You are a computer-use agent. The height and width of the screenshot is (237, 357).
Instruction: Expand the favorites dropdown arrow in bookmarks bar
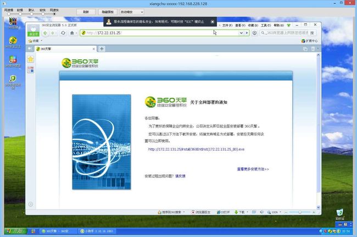(41, 41)
